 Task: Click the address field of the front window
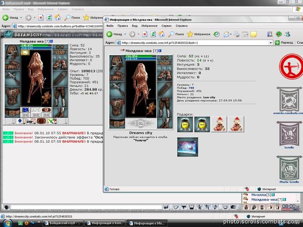tap(194, 43)
